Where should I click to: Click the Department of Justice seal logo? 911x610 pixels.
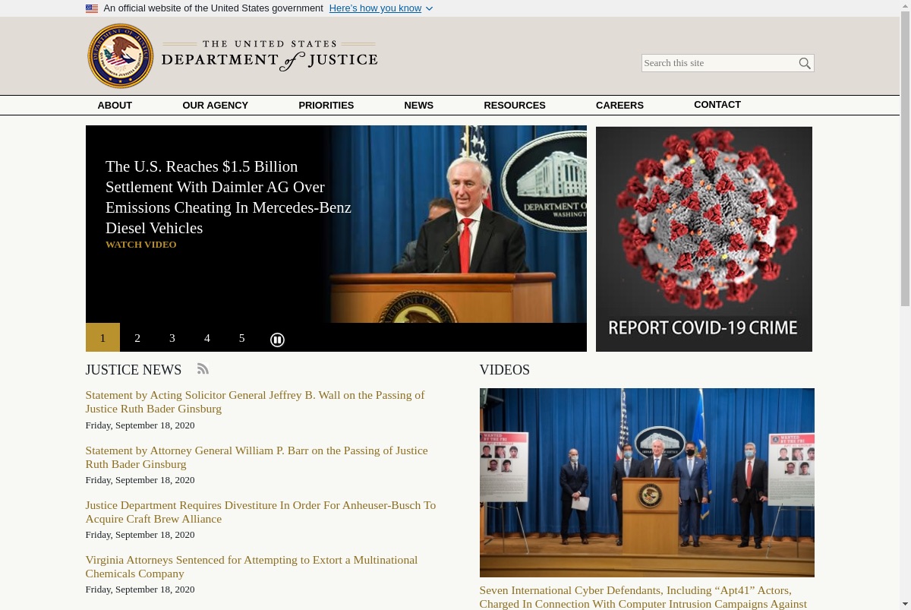coord(120,56)
